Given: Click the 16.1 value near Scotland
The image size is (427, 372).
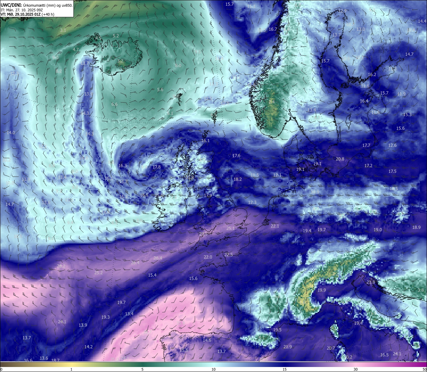Looking at the screenshot, I should (205, 141).
